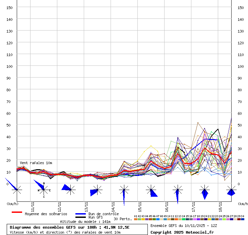Click the 'Moyenne des scénarios' legend label
Image resolution: width=248 pixels, height=235 pixels.
46,214
